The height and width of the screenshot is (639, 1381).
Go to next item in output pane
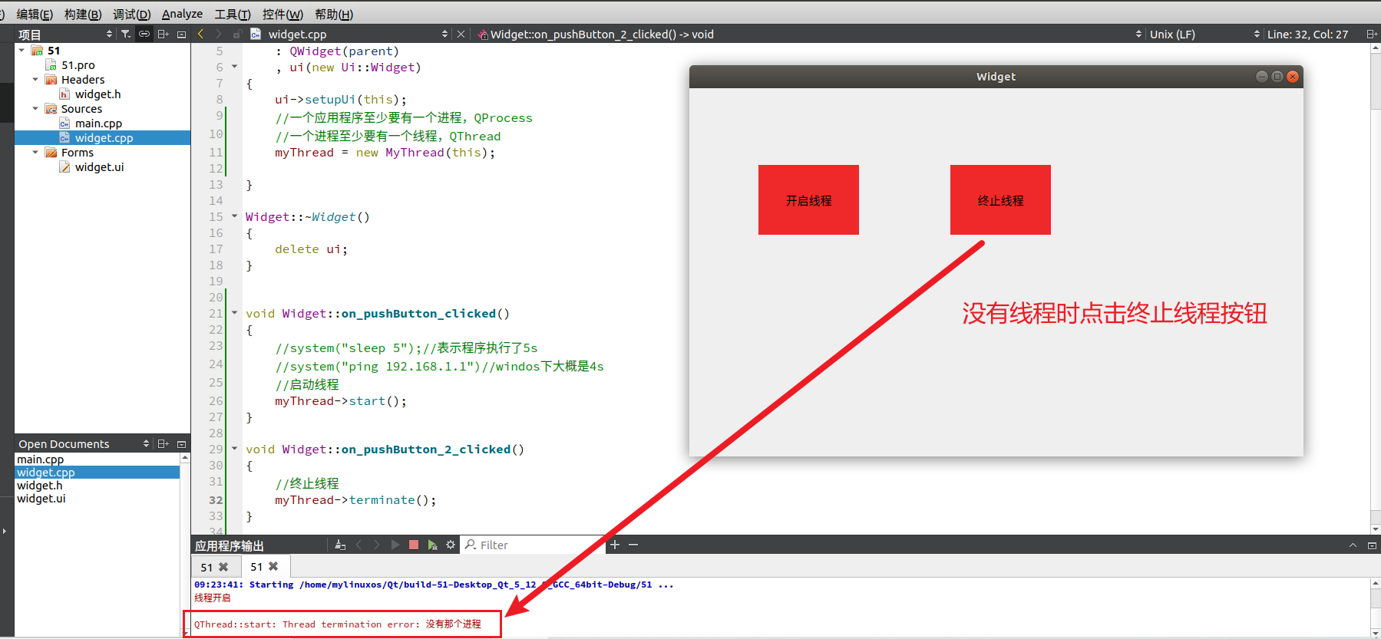(x=376, y=545)
